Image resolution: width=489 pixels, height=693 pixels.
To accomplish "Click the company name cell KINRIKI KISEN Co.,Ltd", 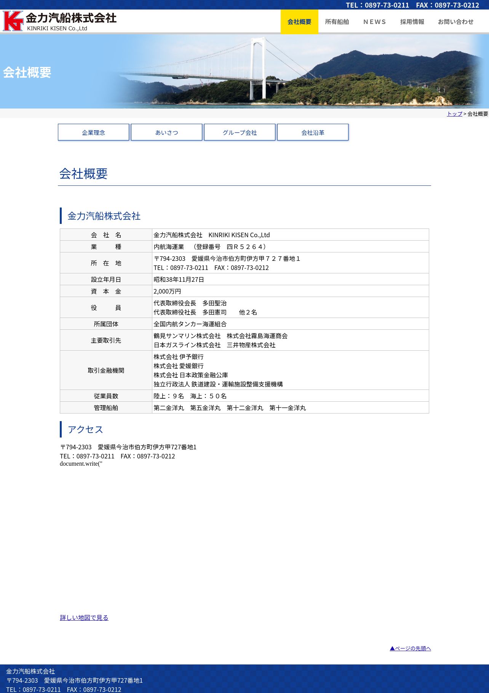I will [290, 235].
